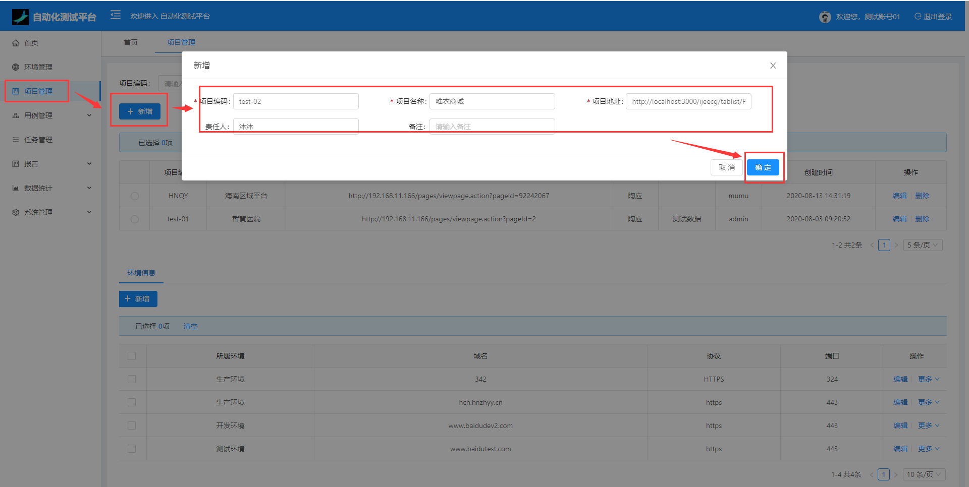
Task: Click the 项目编码 input with test-02
Action: coord(296,101)
